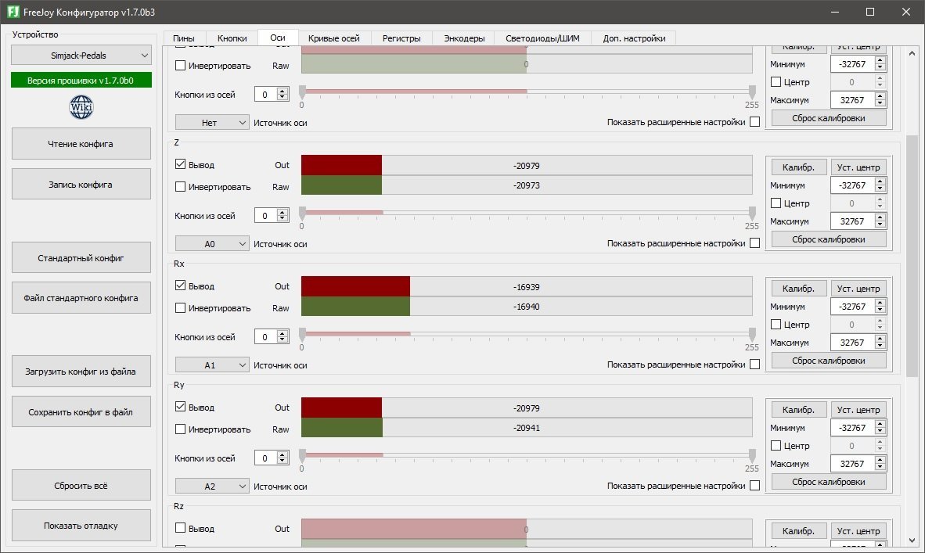
Task: Toggle Центр checkbox in Ry calibration
Action: [x=776, y=446]
